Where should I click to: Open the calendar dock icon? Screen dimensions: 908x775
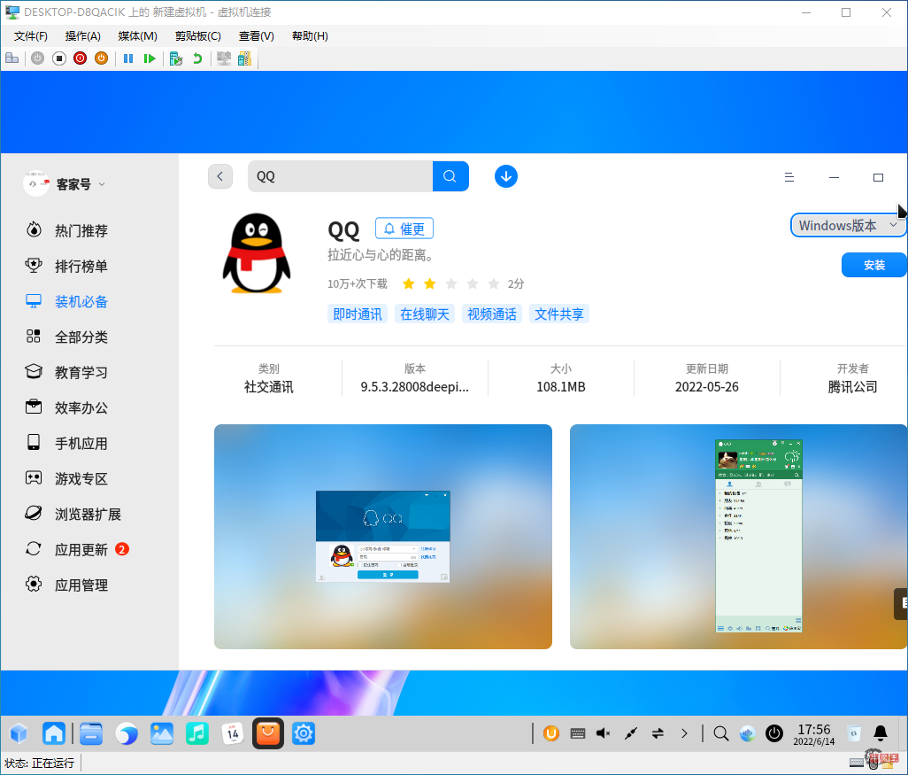[233, 733]
